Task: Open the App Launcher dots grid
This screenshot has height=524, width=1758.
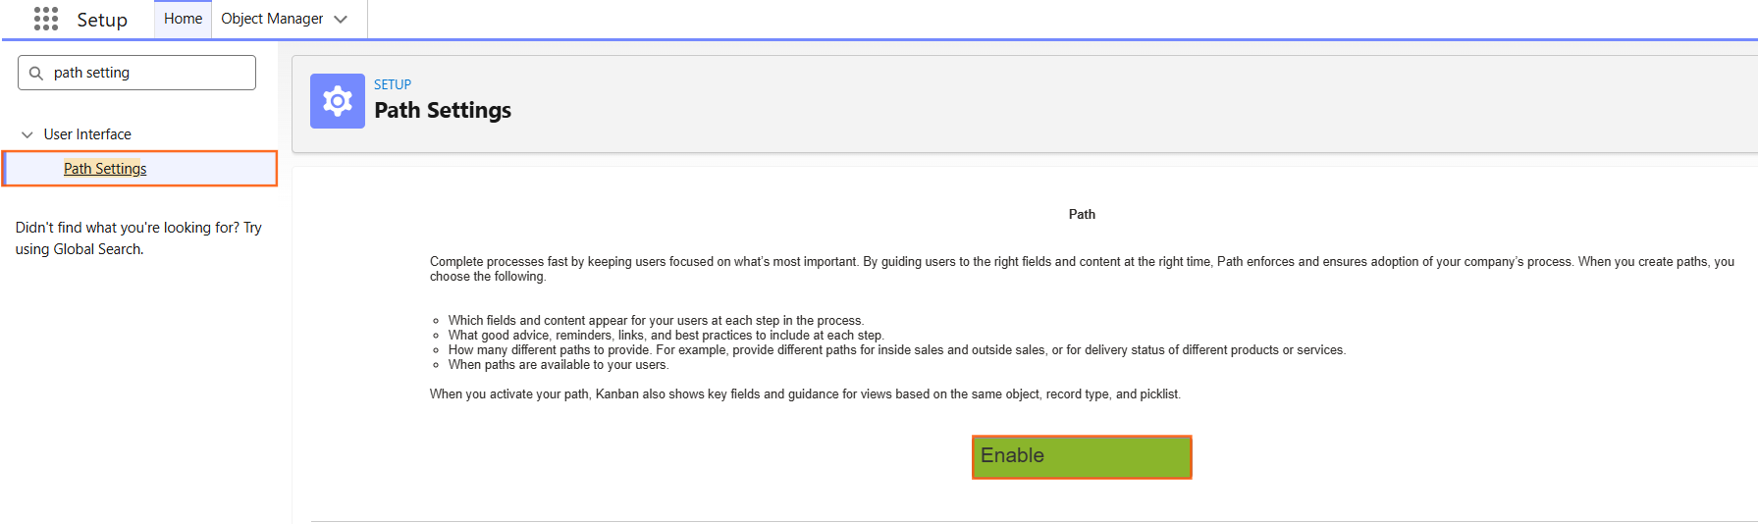Action: [46, 19]
